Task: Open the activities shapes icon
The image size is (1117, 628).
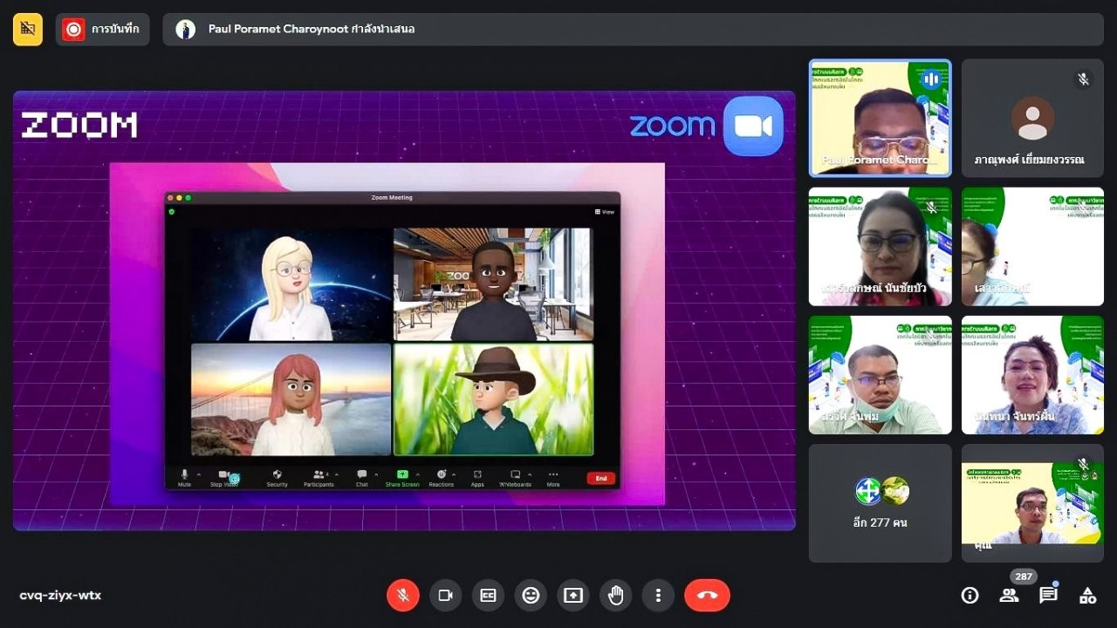Action: [1087, 596]
